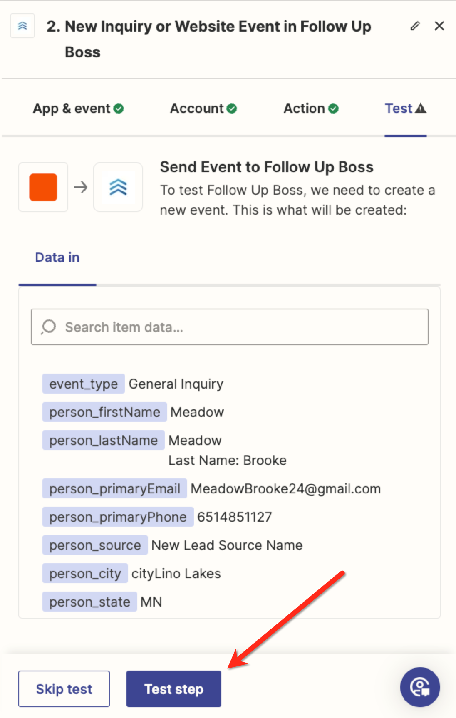Go to the Action tab
Image resolution: width=456 pixels, height=718 pixels.
click(x=311, y=109)
